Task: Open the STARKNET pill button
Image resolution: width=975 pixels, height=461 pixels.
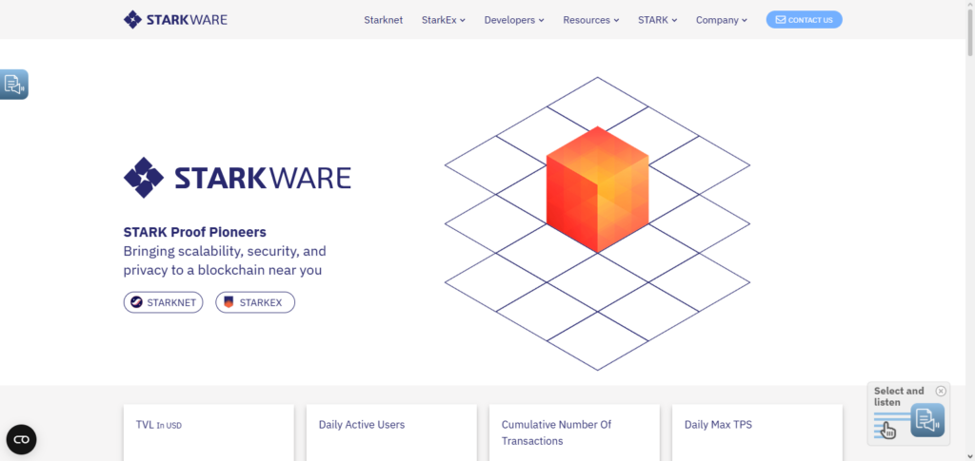Action: [163, 302]
